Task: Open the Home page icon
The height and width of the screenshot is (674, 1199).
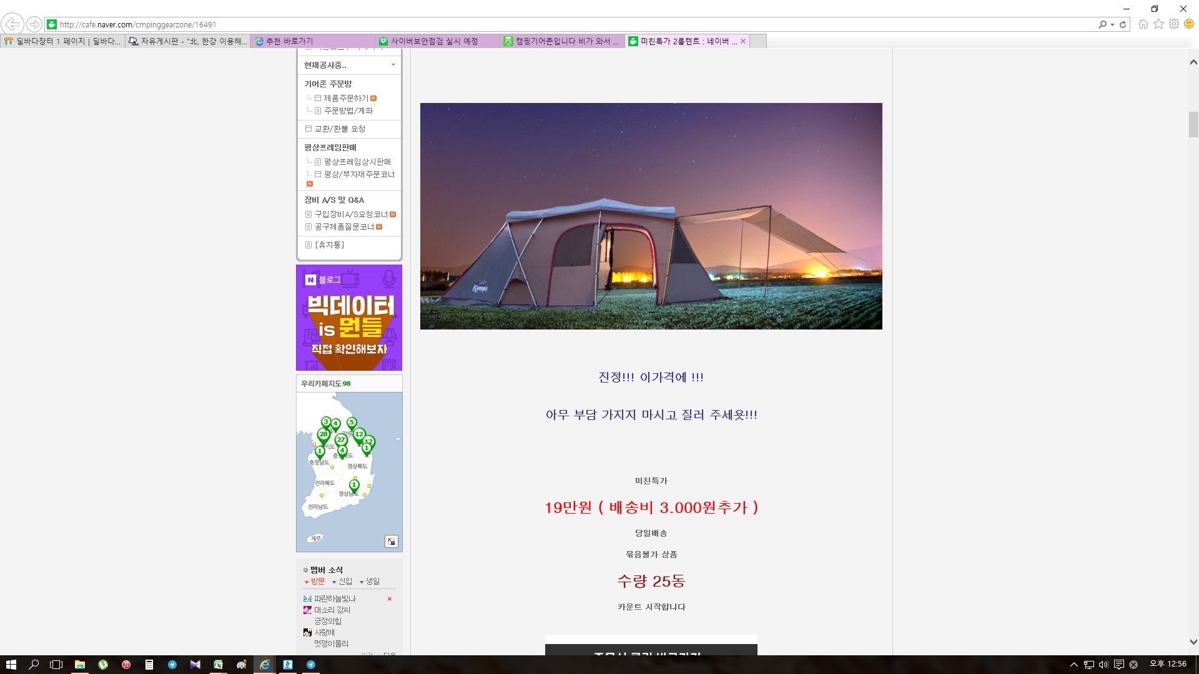Action: click(1143, 24)
